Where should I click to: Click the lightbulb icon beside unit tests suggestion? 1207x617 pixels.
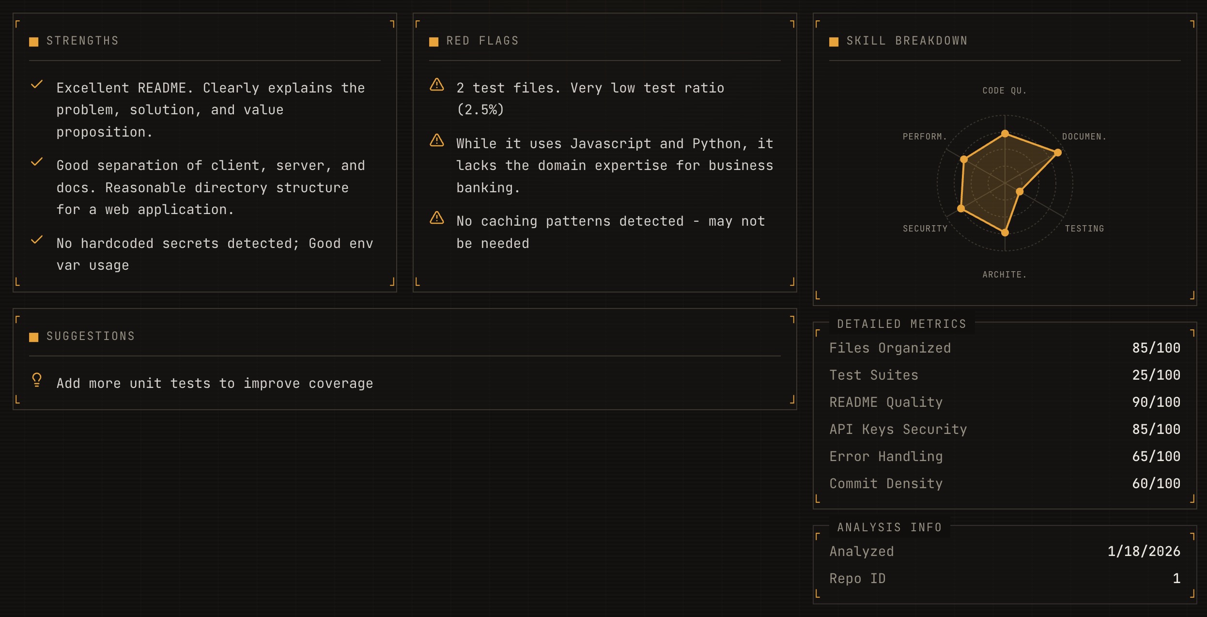(x=37, y=380)
